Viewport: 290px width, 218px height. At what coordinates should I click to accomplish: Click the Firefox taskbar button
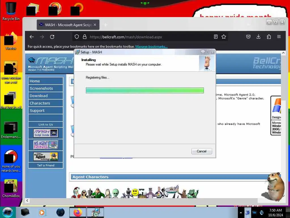pos(78,212)
